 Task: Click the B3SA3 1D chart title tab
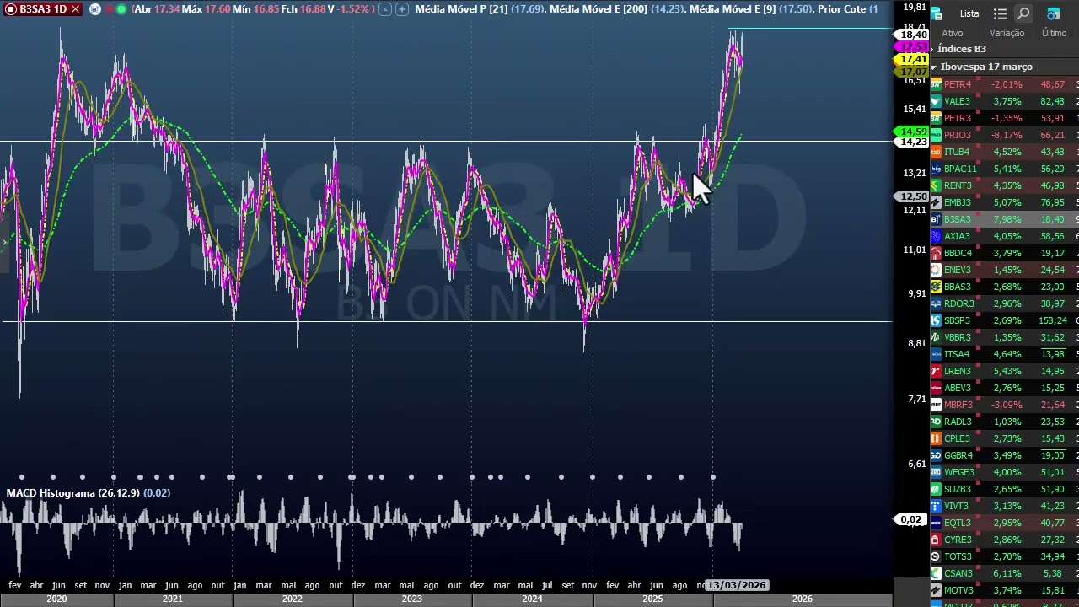coord(42,8)
